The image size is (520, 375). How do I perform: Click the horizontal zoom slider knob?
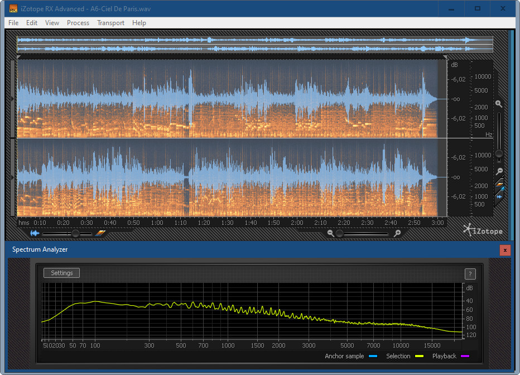pyautogui.click(x=339, y=233)
